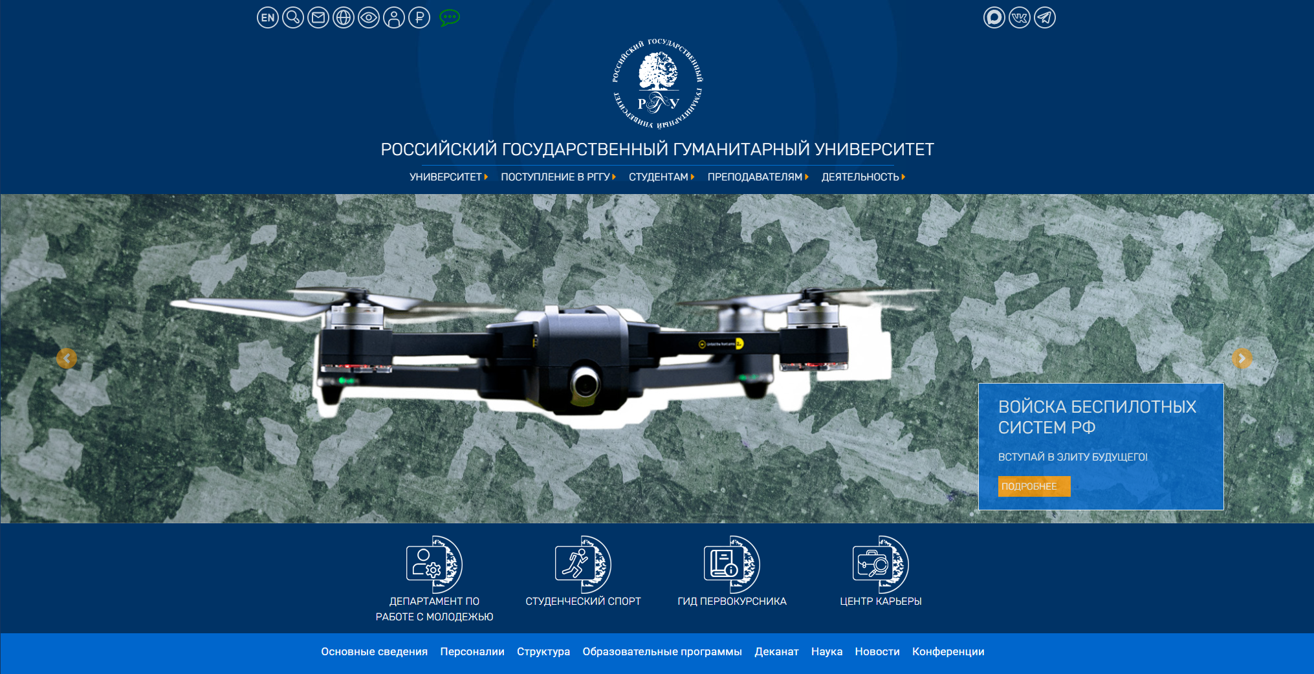Open the СТУДЕНТАМ menu
This screenshot has width=1314, height=674.
(659, 177)
